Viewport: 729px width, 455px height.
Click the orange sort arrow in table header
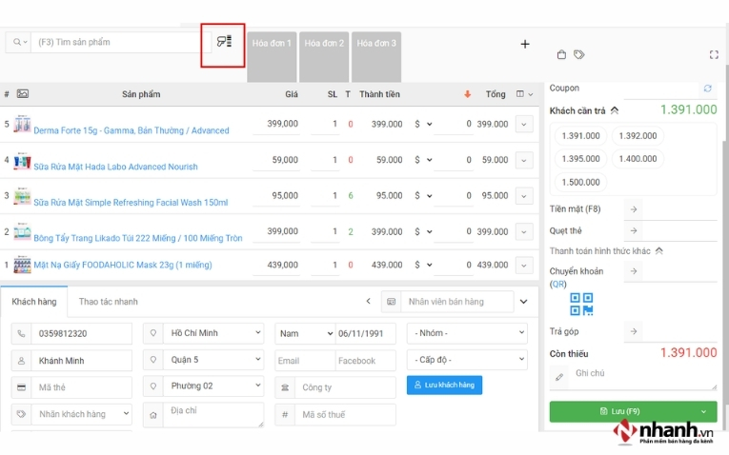point(467,94)
